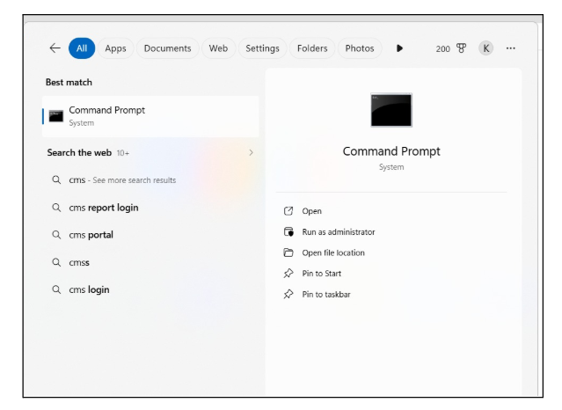The height and width of the screenshot is (410, 562).
Task: Filter results by Settings
Action: click(x=262, y=48)
